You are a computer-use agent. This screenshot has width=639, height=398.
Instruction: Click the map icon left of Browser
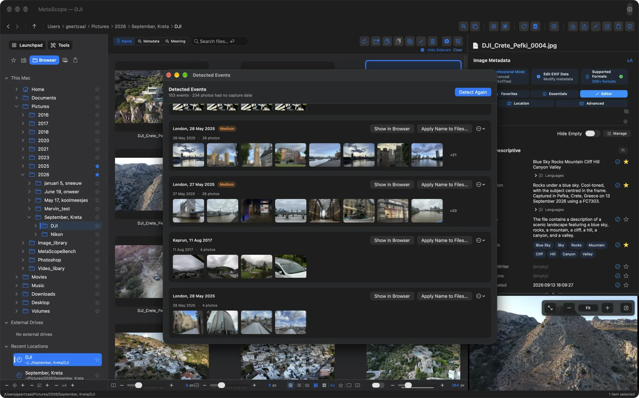(24, 60)
